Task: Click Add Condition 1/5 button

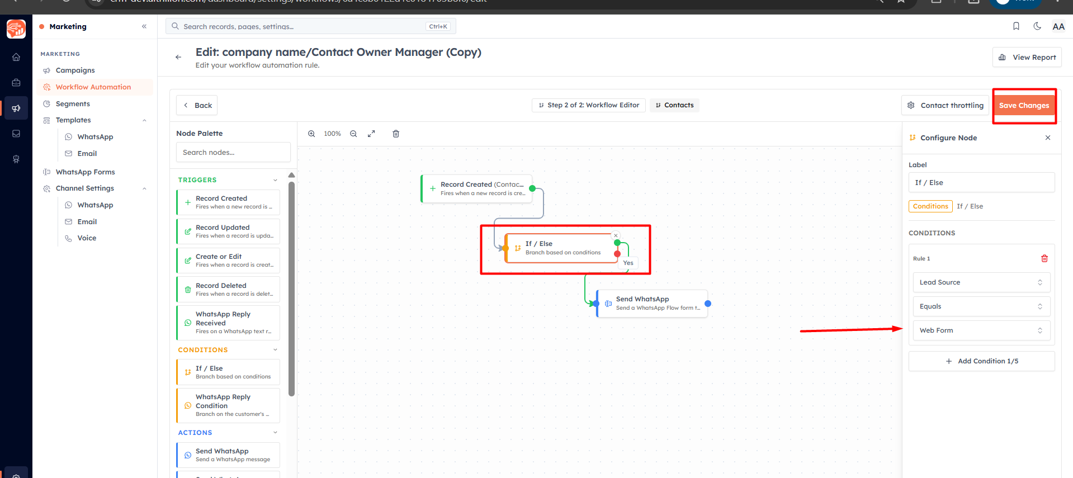Action: click(981, 361)
